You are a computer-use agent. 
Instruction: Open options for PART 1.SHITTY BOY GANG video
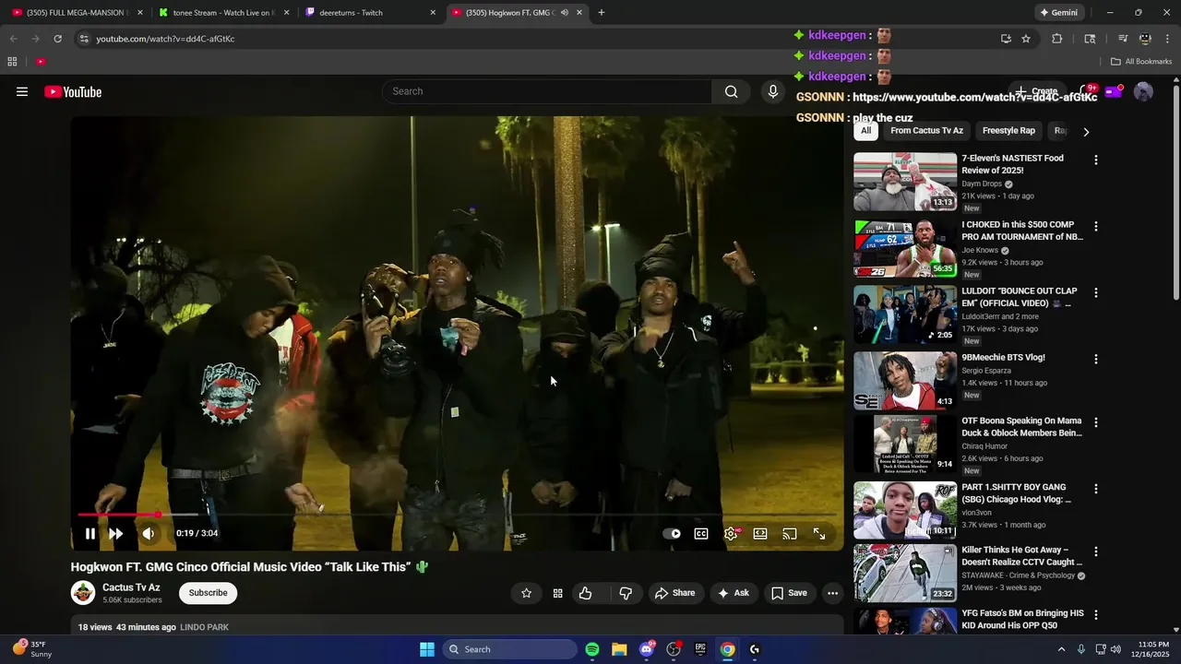(x=1096, y=490)
